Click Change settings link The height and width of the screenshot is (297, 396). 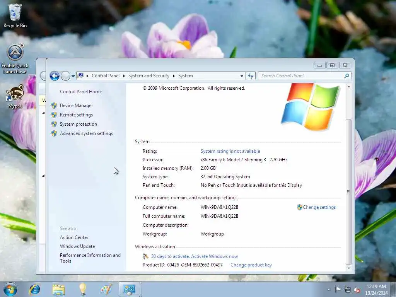point(319,207)
